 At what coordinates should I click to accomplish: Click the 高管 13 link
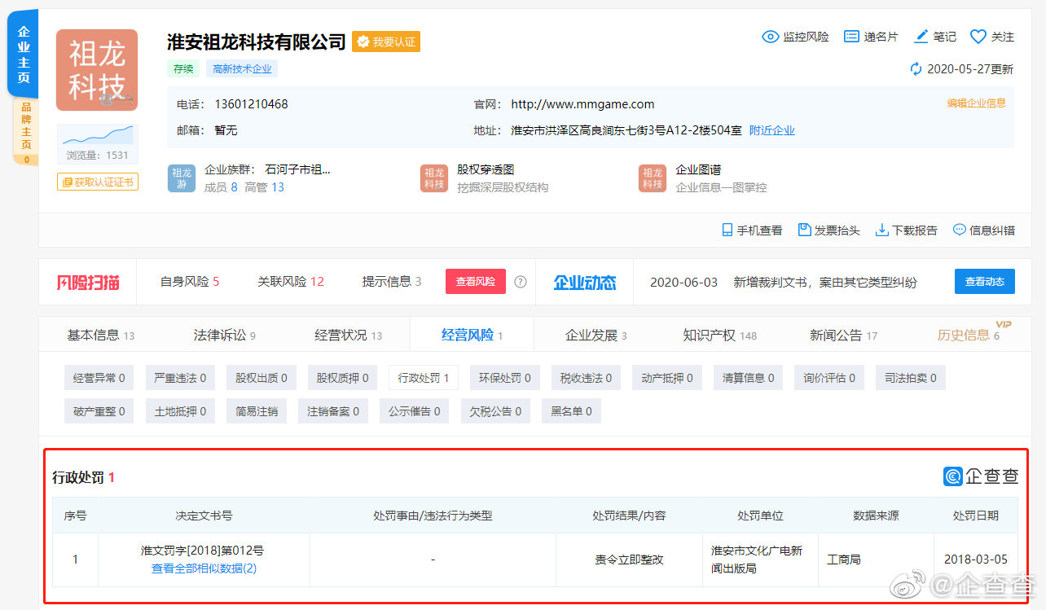[x=265, y=187]
